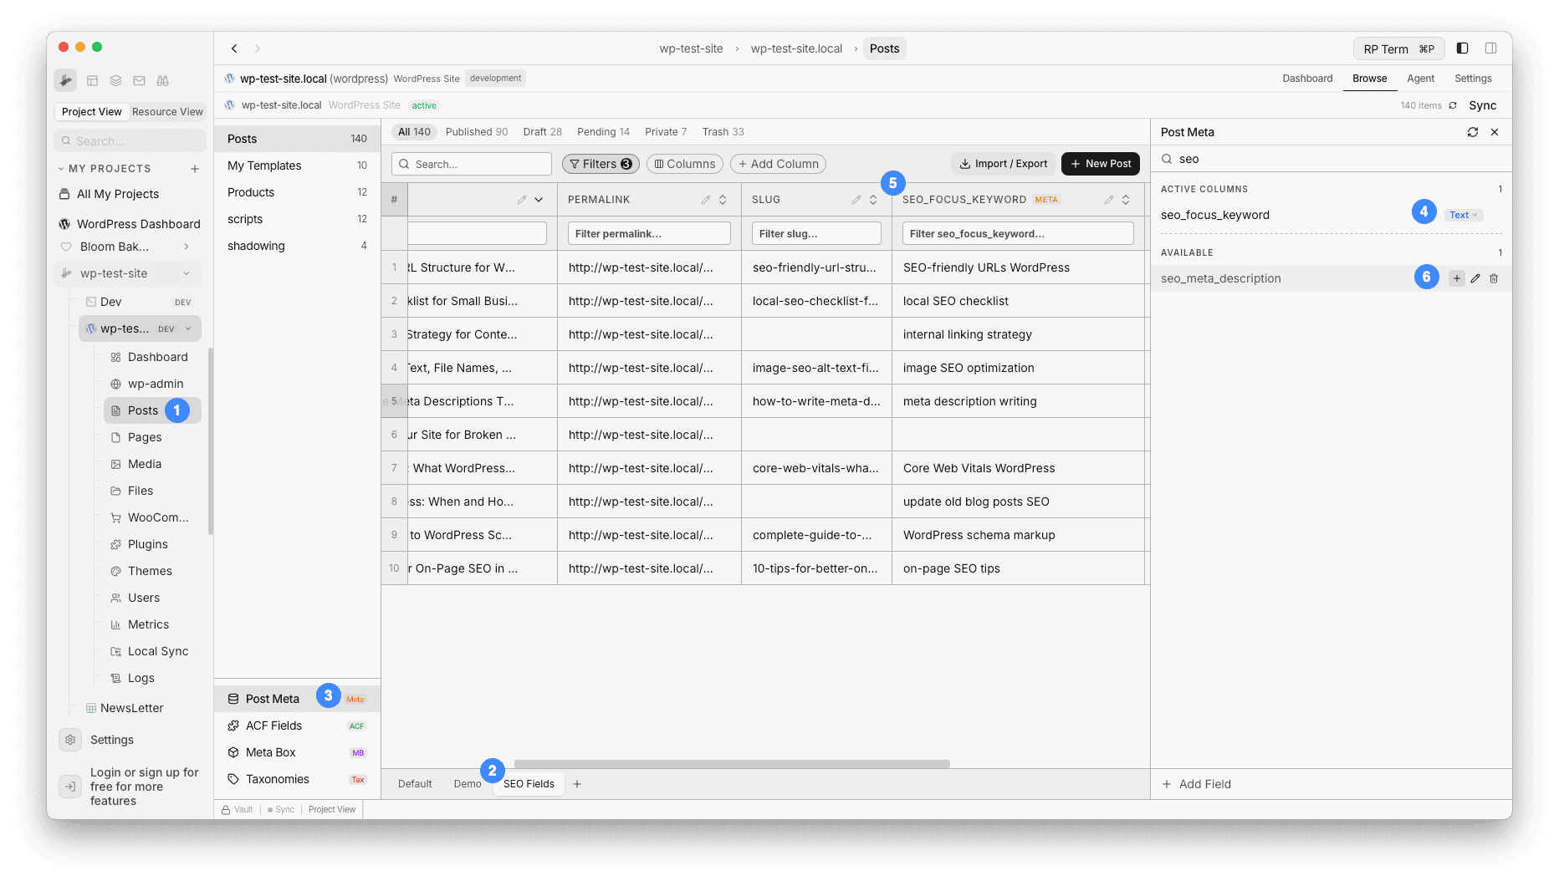Image resolution: width=1559 pixels, height=881 pixels.
Task: Close the Post Meta panel
Action: coord(1495,132)
